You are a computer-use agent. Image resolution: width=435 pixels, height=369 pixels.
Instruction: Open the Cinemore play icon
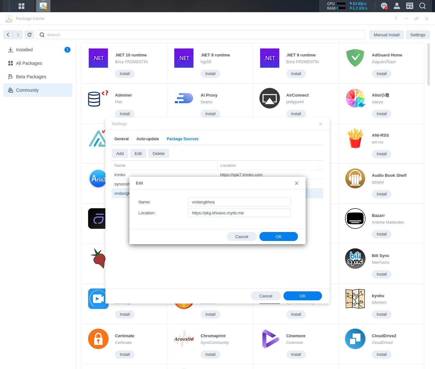tap(271, 339)
